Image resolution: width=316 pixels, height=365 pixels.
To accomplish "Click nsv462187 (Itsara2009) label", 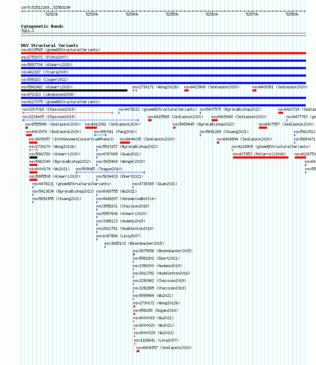I will pyautogui.click(x=45, y=72).
